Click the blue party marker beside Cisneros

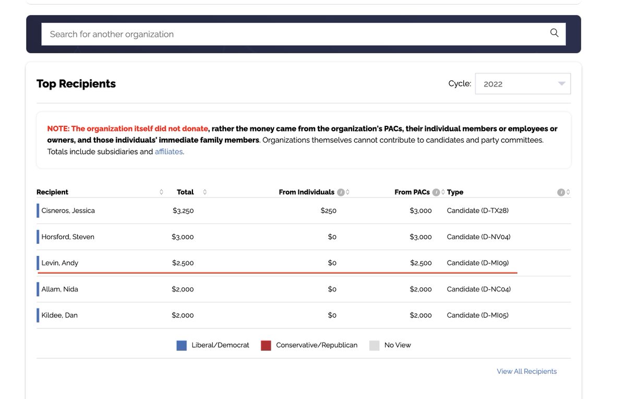tap(38, 210)
